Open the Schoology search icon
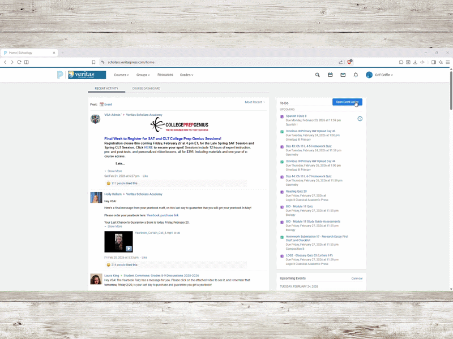453x339 pixels. (x=317, y=75)
